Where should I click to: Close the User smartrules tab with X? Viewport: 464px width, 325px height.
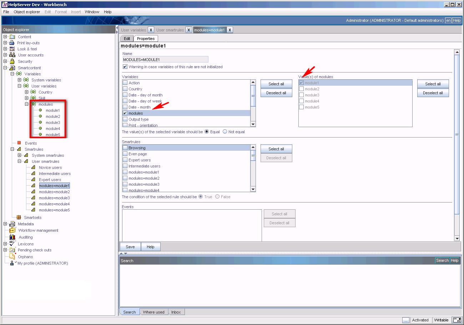(188, 30)
